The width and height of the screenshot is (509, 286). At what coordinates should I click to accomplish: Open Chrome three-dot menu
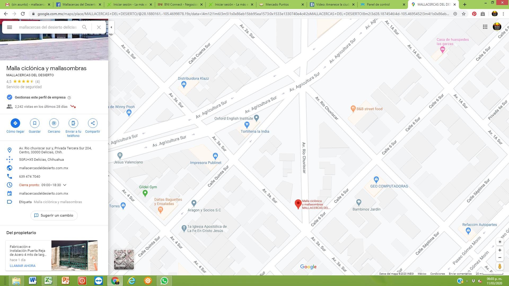tap(503, 14)
